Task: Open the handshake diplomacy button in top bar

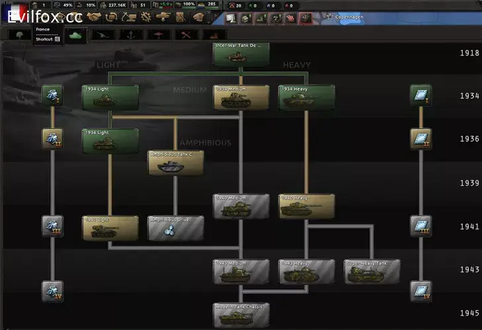Action: (94, 17)
